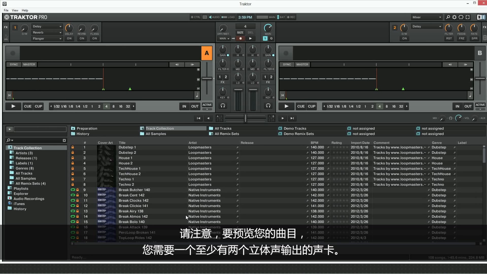Click the iTunes node icon in tree
Viewport: 487px width, 274px height.
click(10, 203)
